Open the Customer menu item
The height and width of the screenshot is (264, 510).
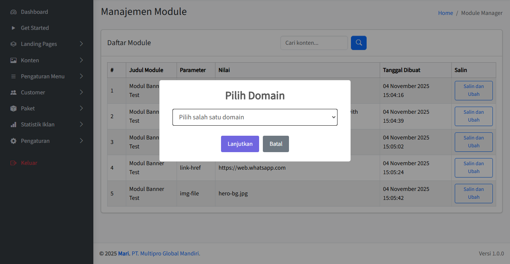(33, 92)
